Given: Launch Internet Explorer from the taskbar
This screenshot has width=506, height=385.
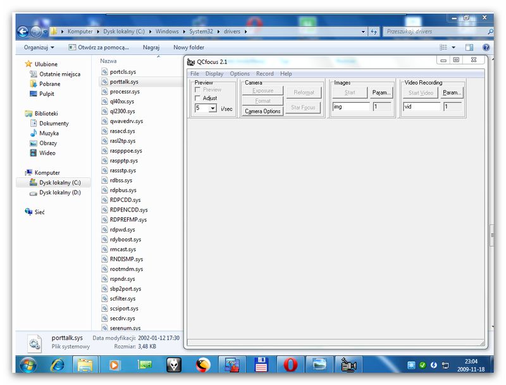Looking at the screenshot, I should [x=58, y=365].
